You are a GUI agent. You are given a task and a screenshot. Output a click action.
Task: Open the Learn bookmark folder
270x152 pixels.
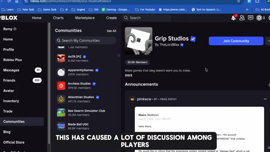(8, 10)
